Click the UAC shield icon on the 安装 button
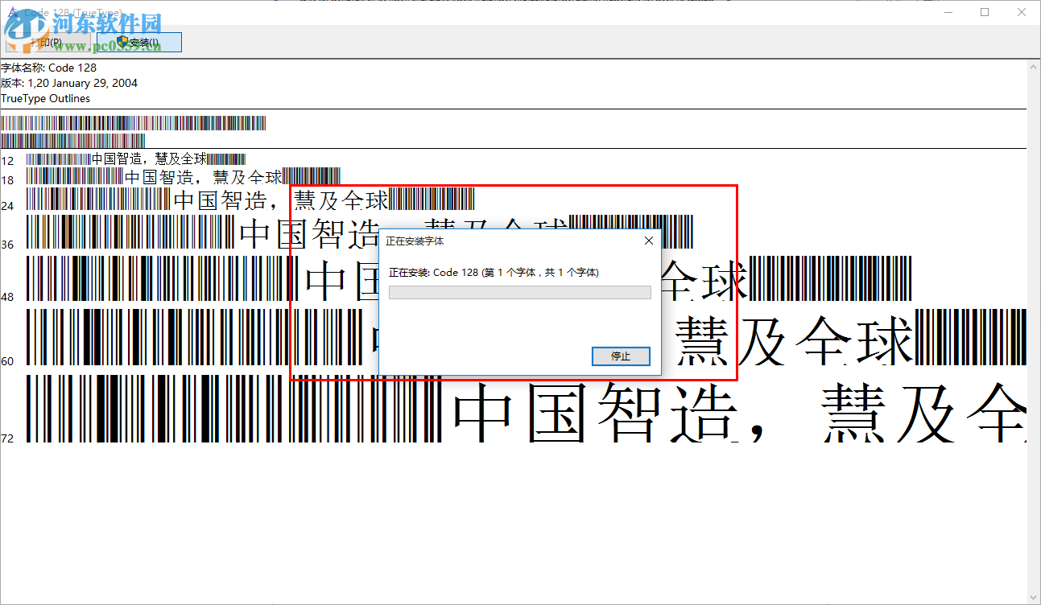 click(122, 40)
